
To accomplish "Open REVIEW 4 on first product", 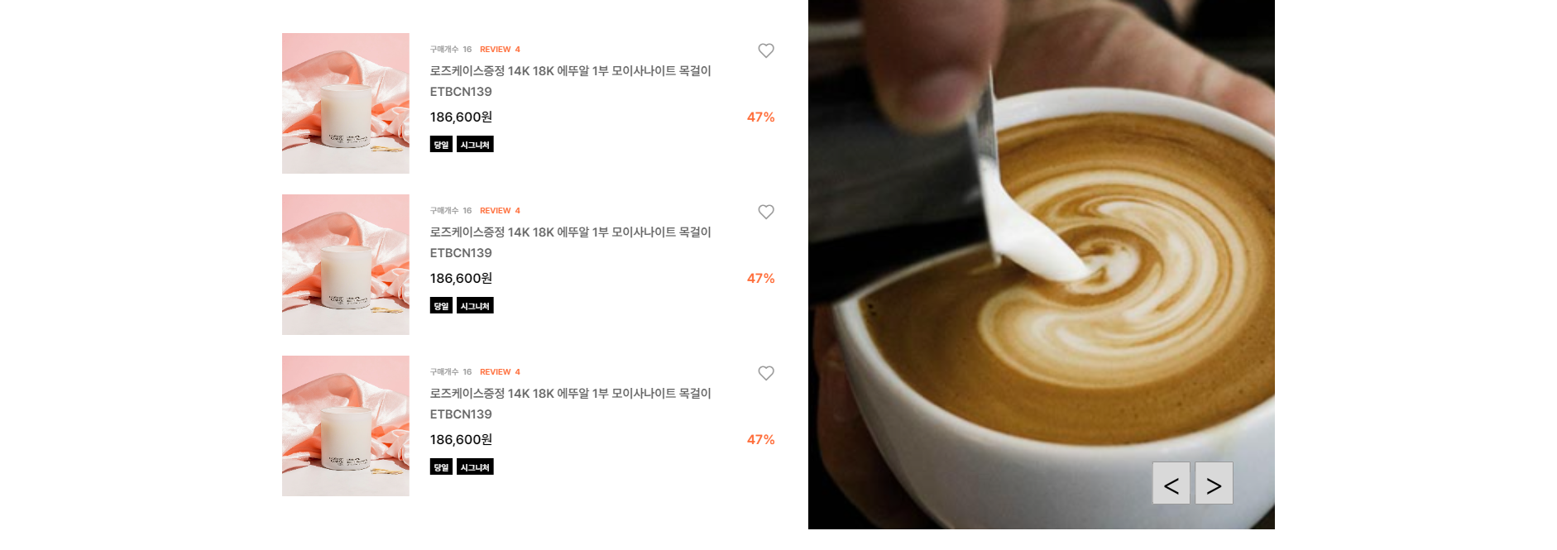I will point(500,50).
